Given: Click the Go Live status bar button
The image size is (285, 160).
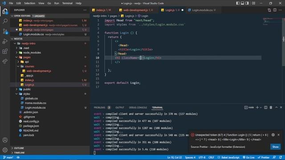Looking at the screenshot, I should tap(248, 157).
